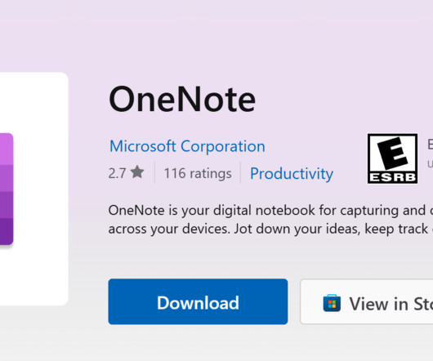The width and height of the screenshot is (433, 361).
Task: Click the Microsoft Store bag icon
Action: (x=332, y=303)
